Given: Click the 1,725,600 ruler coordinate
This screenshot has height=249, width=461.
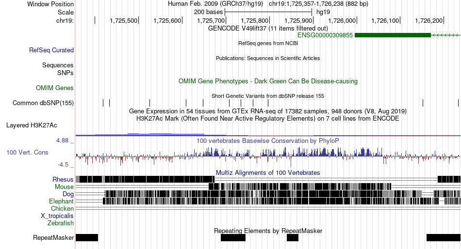Looking at the screenshot, I should click(x=167, y=20).
